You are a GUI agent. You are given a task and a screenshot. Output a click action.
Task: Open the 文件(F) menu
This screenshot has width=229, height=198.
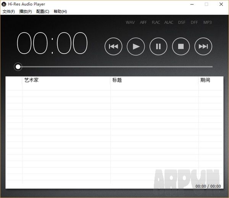[x=9, y=11]
